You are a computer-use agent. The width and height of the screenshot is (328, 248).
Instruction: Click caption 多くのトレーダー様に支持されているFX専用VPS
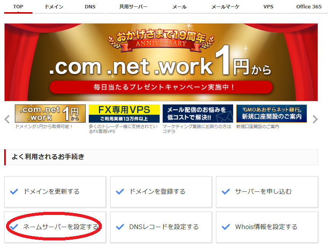(123, 129)
